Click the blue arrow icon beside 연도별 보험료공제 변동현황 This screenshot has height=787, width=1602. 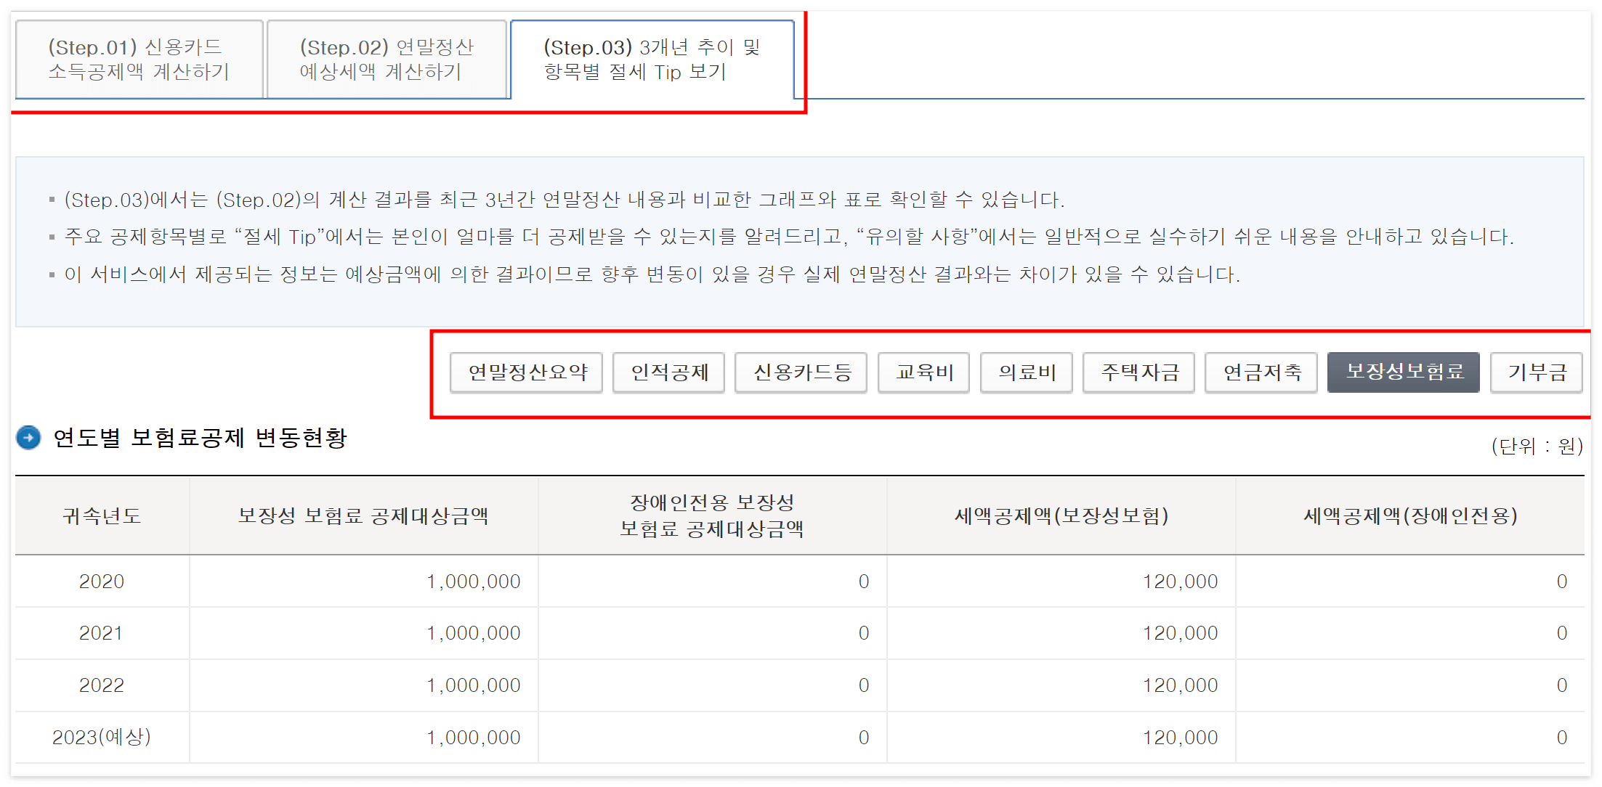(28, 438)
